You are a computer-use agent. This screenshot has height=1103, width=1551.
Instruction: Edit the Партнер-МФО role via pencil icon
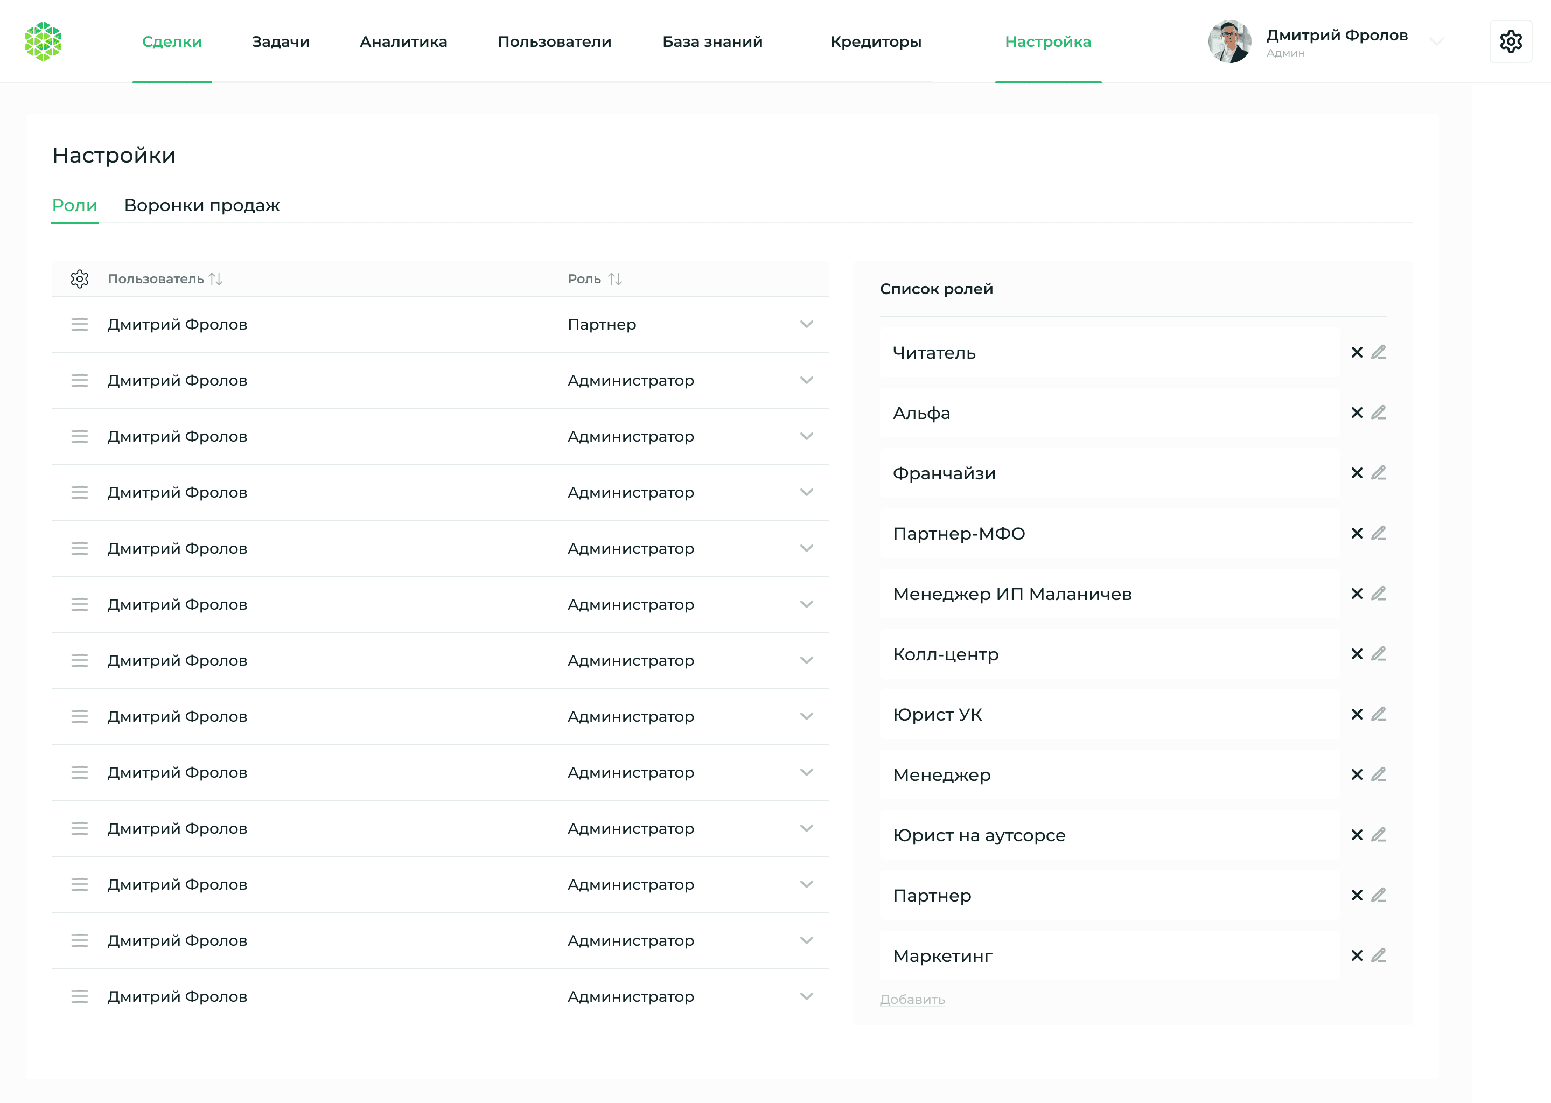[x=1379, y=533]
